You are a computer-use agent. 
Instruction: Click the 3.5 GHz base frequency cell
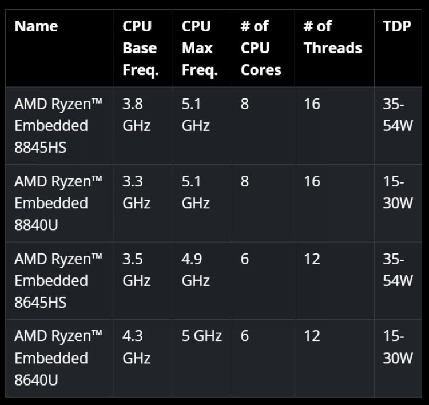pyautogui.click(x=136, y=269)
